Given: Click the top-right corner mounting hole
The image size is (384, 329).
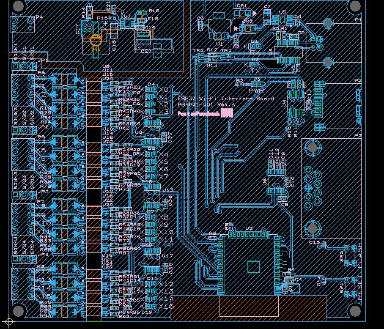Looking at the screenshot, I should click(355, 7).
